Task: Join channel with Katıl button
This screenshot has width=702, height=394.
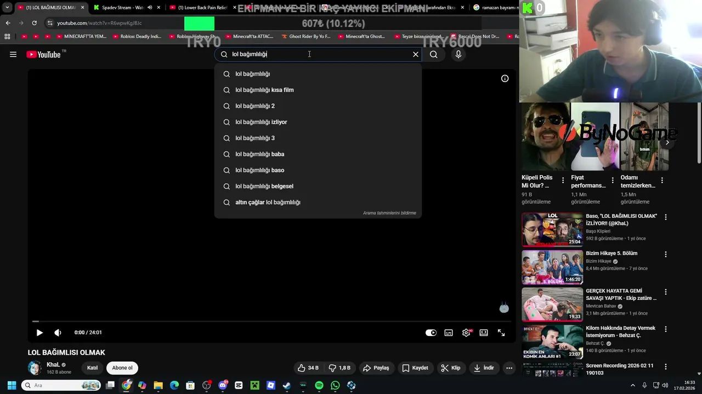Action: coord(92,368)
